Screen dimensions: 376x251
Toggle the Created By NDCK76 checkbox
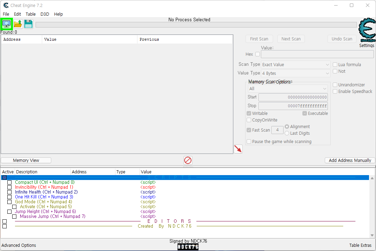pos(5,226)
